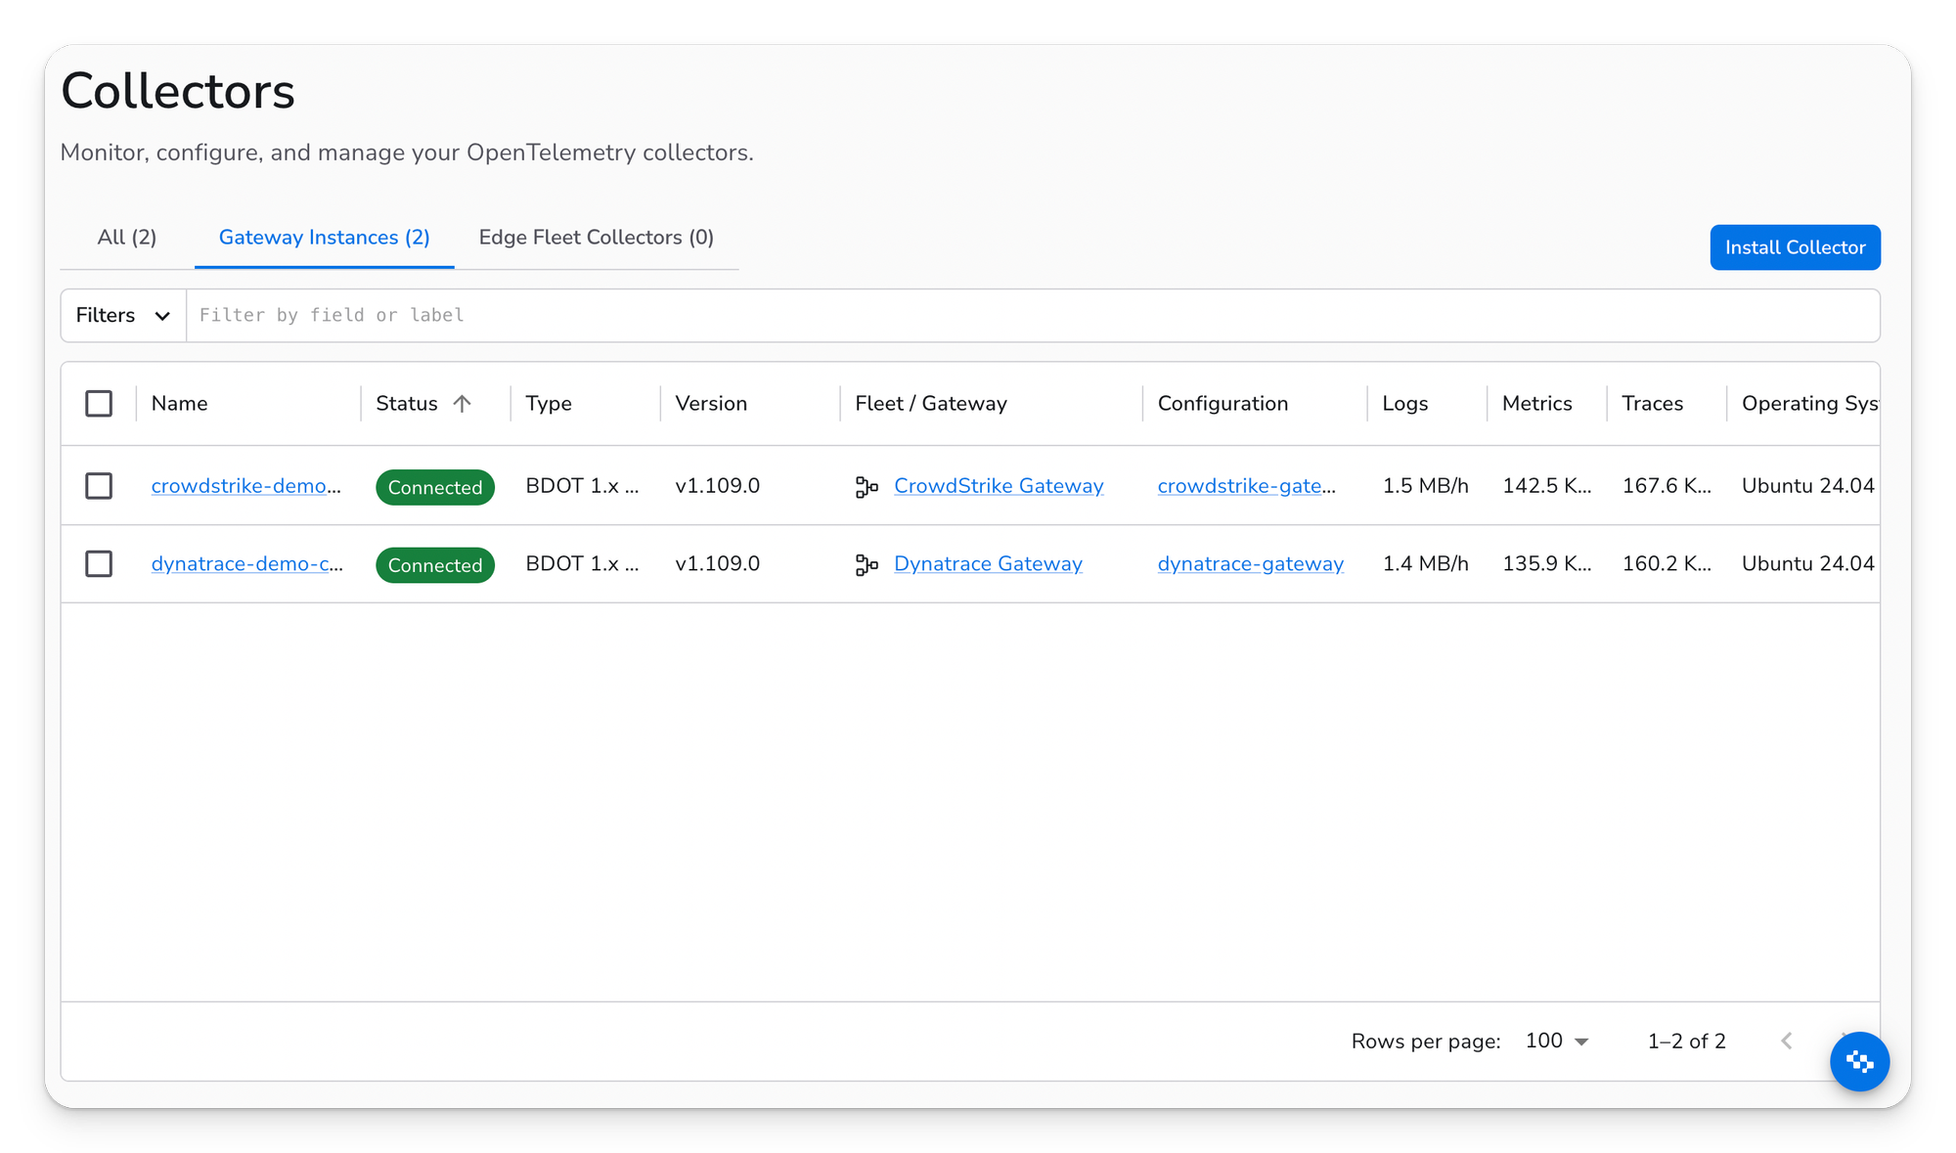Click the 1–2 of 2 pagination text
The image size is (1956, 1153).
pyautogui.click(x=1687, y=1042)
